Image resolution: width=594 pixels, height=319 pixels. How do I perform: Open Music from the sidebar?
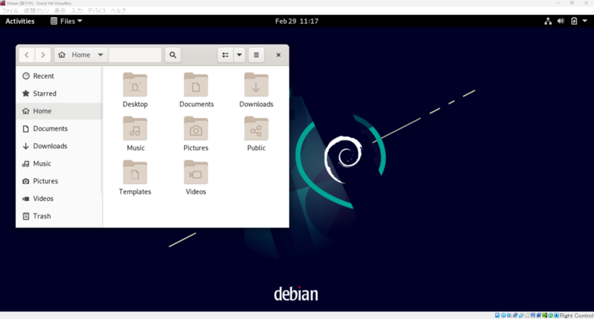point(59,163)
